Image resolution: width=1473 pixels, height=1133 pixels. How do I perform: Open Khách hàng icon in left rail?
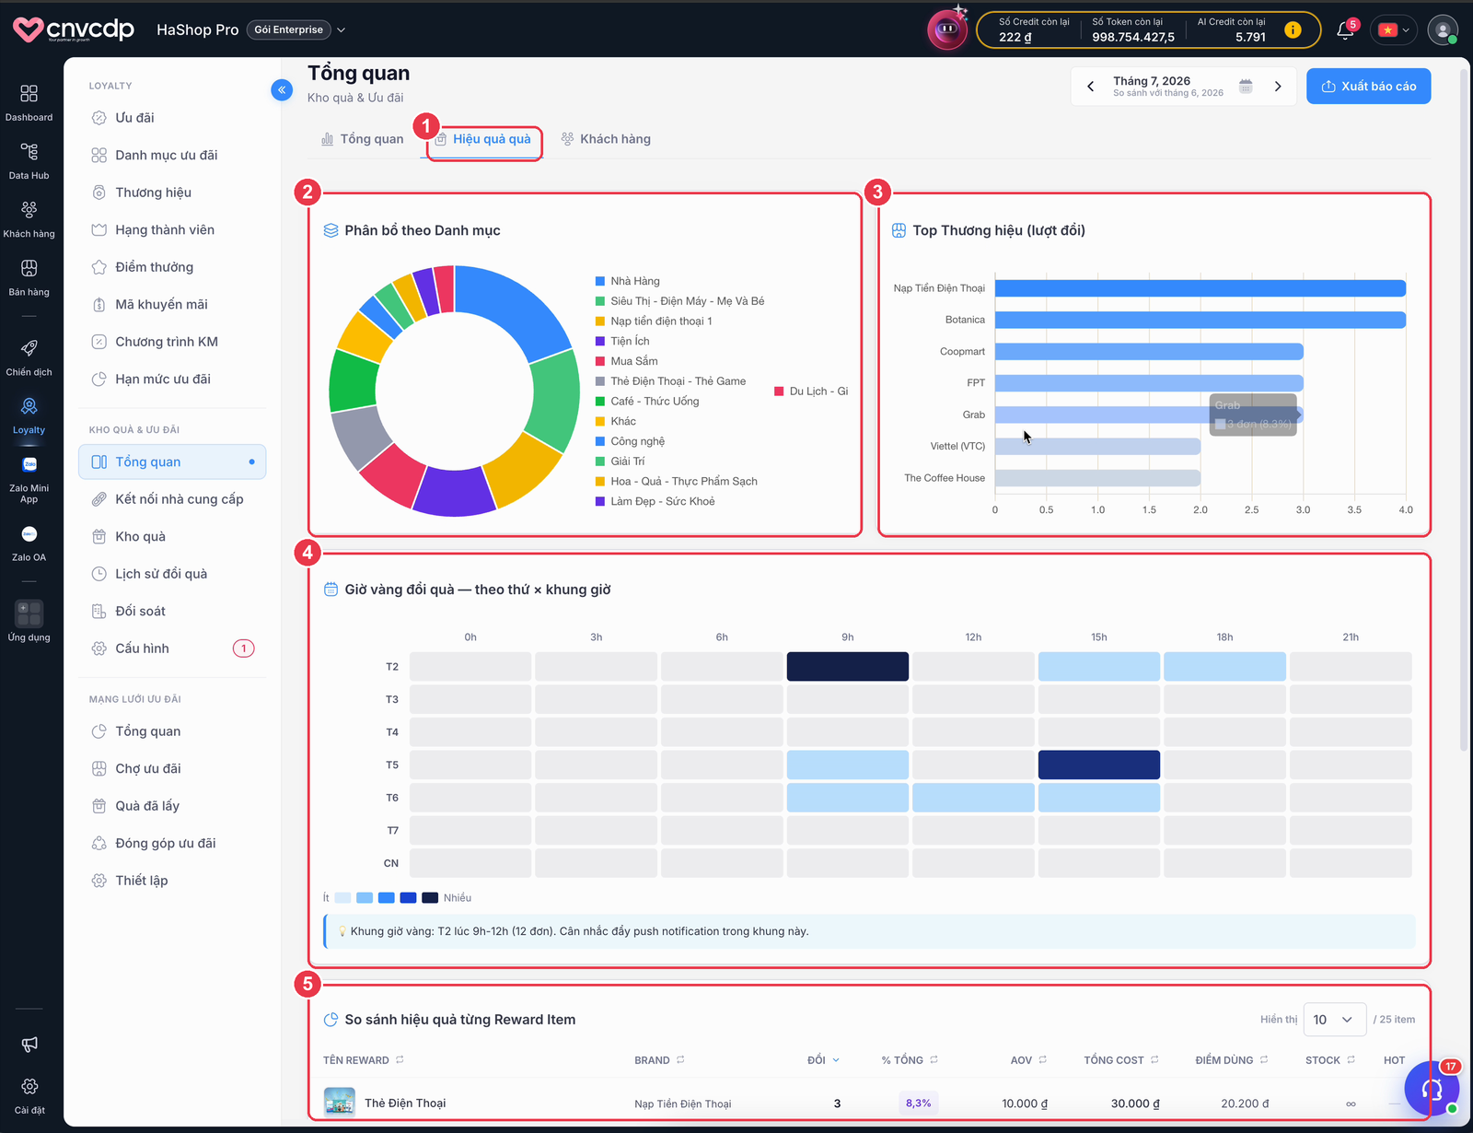pyautogui.click(x=29, y=219)
